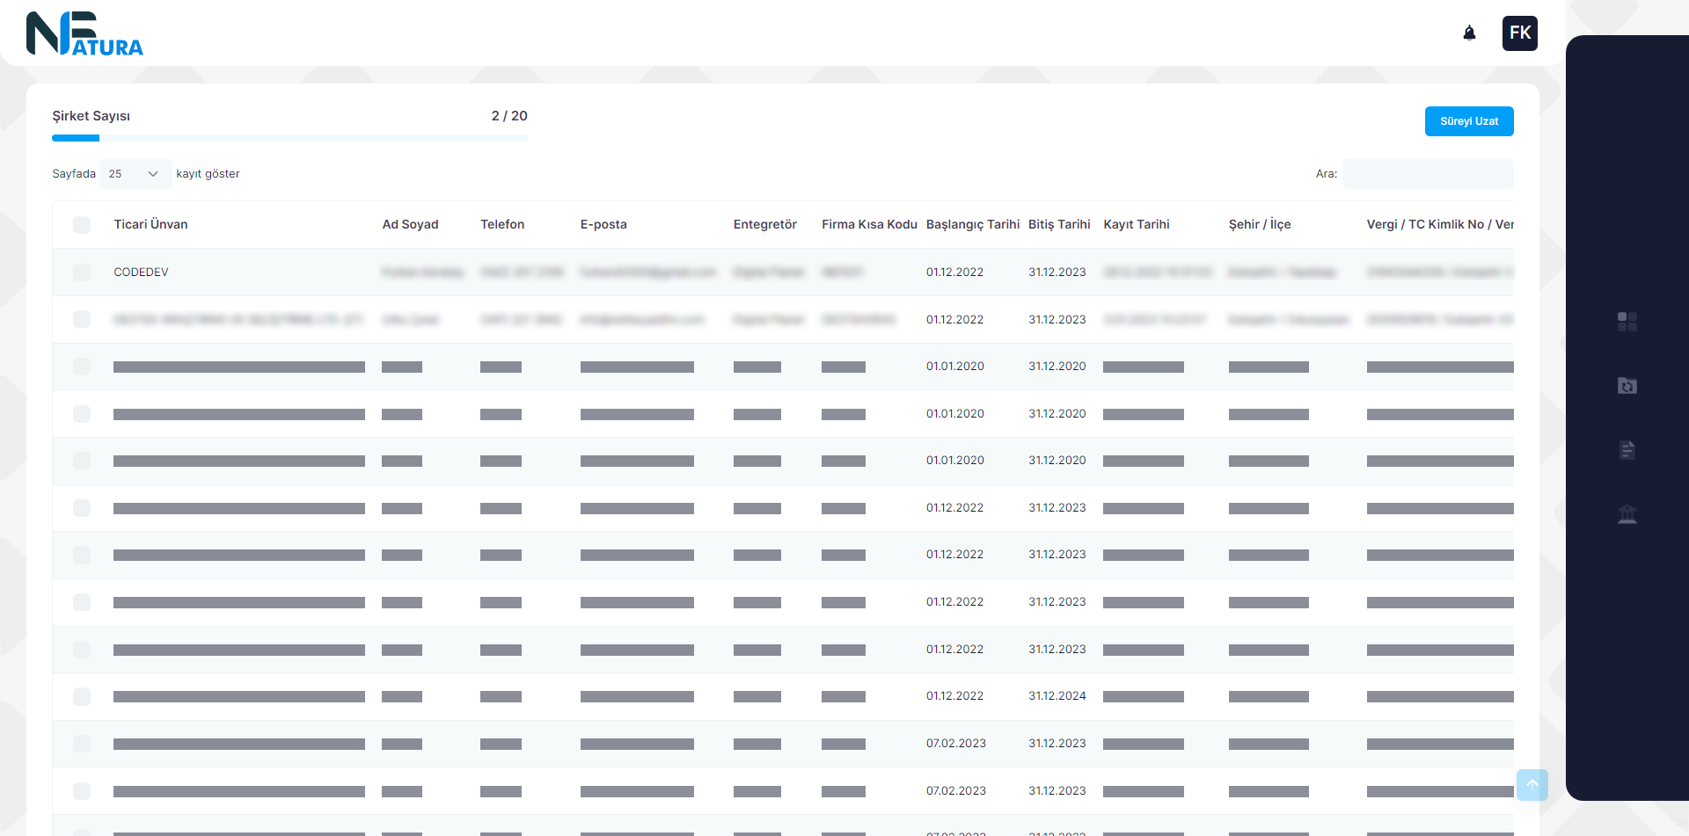
Task: Click the folder sync icon in sidebar
Action: (x=1627, y=386)
